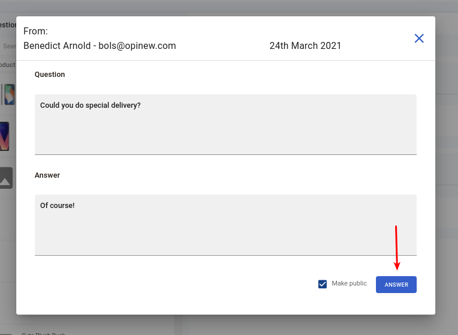
Task: Click the gray image placeholder icon
Action: pyautogui.click(x=6, y=178)
